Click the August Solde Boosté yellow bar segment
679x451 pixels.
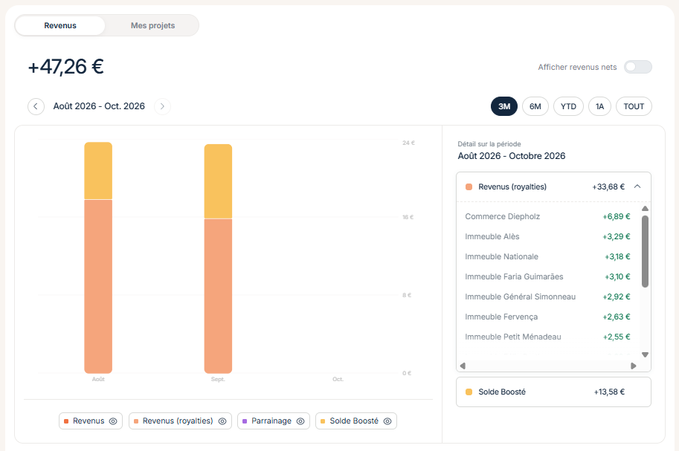[x=98, y=171]
